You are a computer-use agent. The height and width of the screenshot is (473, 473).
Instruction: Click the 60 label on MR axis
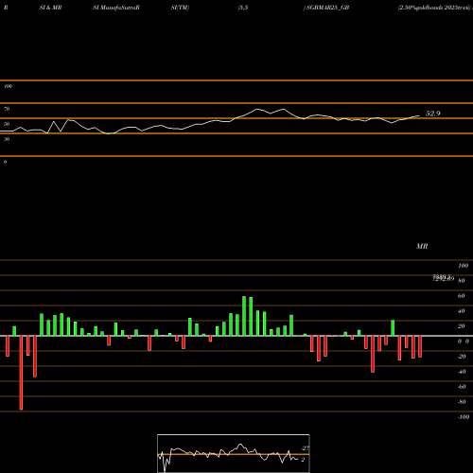click(x=461, y=296)
